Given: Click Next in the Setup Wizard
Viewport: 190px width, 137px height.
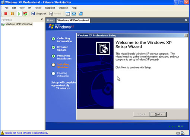Looking at the screenshot, I should tap(158, 114).
